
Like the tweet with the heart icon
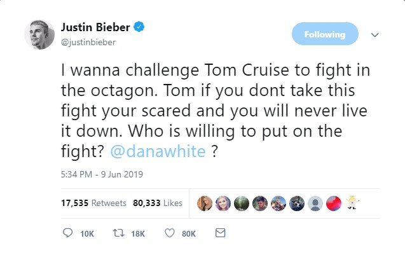tap(170, 233)
